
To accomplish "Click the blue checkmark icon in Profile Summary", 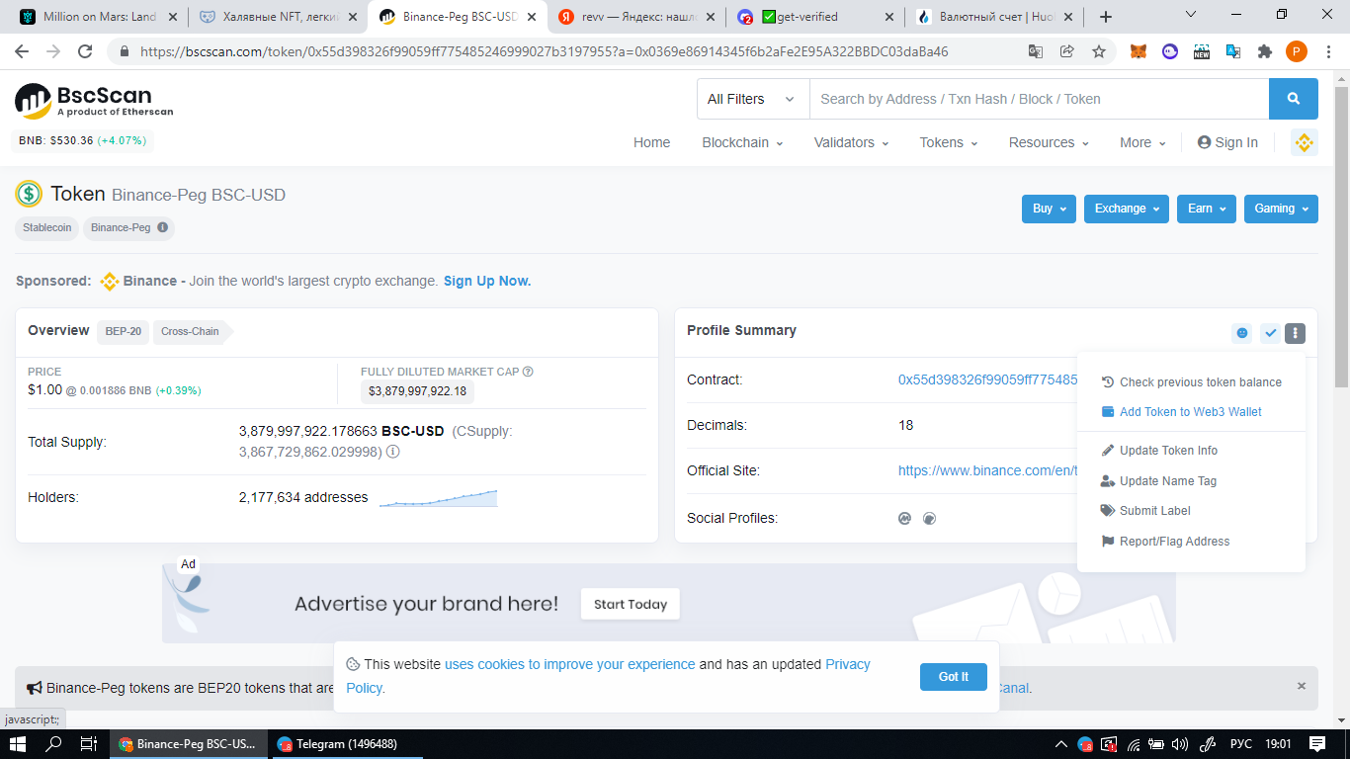I will click(1270, 333).
